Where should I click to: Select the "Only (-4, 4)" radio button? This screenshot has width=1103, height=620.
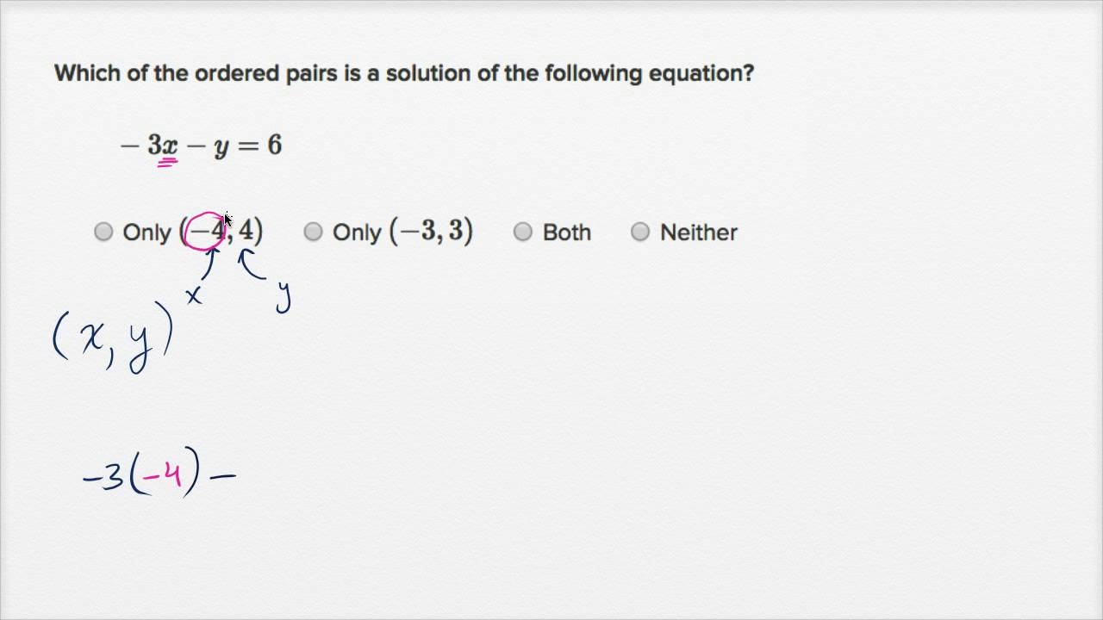coord(103,232)
